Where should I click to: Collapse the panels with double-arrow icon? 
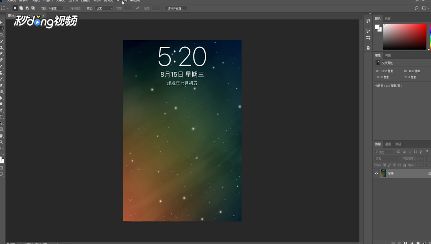click(370, 14)
